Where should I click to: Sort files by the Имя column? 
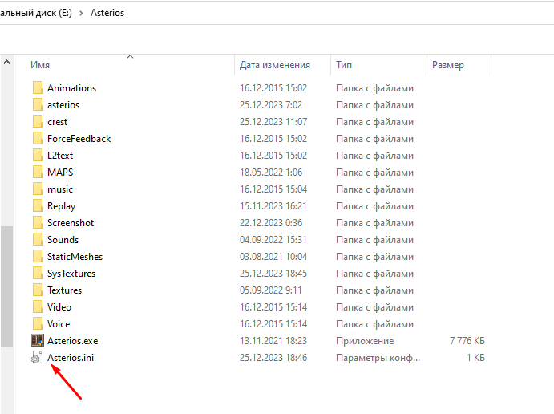pyautogui.click(x=40, y=65)
